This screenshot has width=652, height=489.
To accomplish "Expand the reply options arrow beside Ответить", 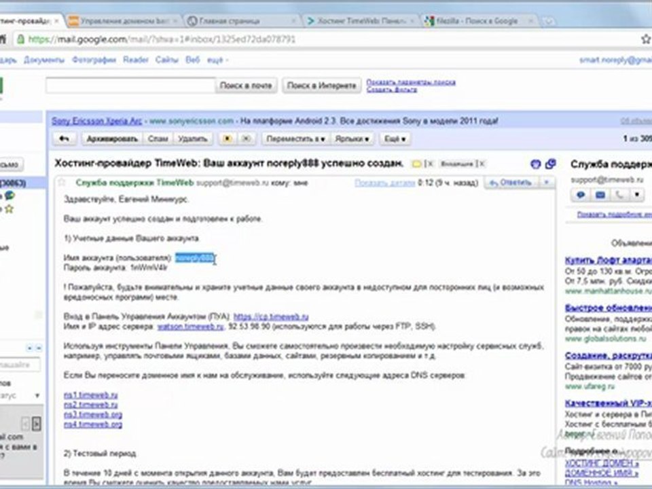I will pos(546,183).
